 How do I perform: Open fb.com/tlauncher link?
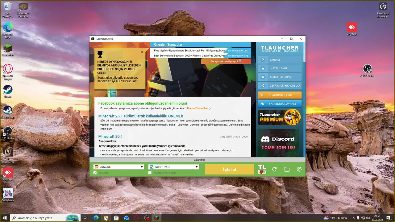tap(197, 108)
